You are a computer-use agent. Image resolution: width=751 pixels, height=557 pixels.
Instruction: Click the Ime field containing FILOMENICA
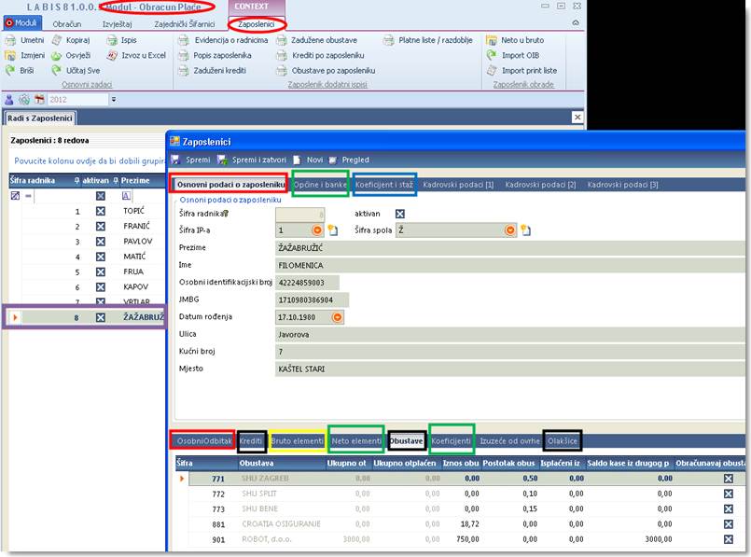tap(510, 265)
